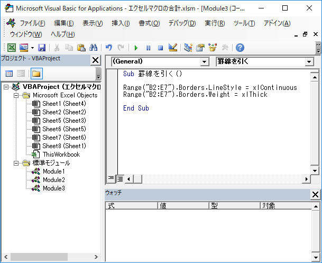Open the (General) object dropdown

point(204,61)
